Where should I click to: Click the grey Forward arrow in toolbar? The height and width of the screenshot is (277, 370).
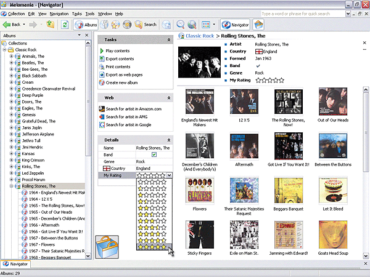point(33,25)
